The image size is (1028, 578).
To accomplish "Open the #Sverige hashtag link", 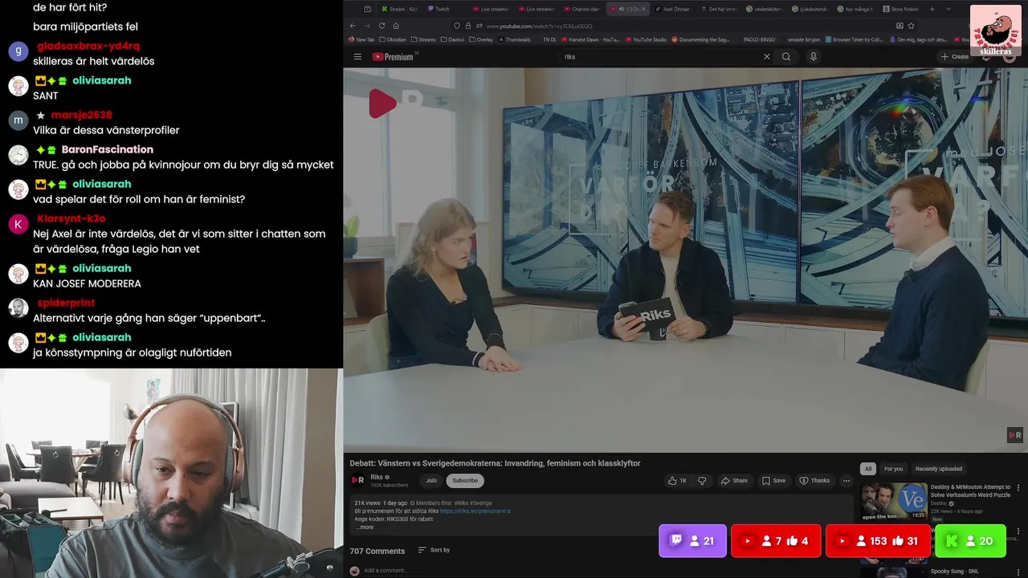I will tap(480, 503).
